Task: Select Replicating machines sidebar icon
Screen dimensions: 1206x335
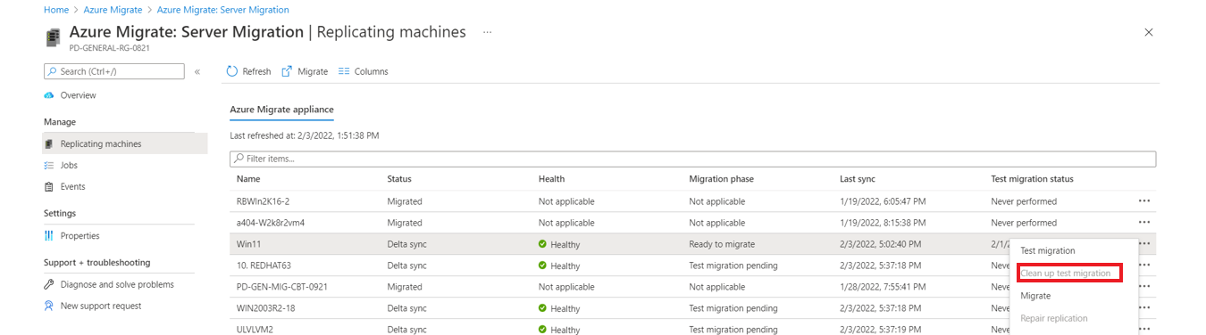Action: (49, 143)
